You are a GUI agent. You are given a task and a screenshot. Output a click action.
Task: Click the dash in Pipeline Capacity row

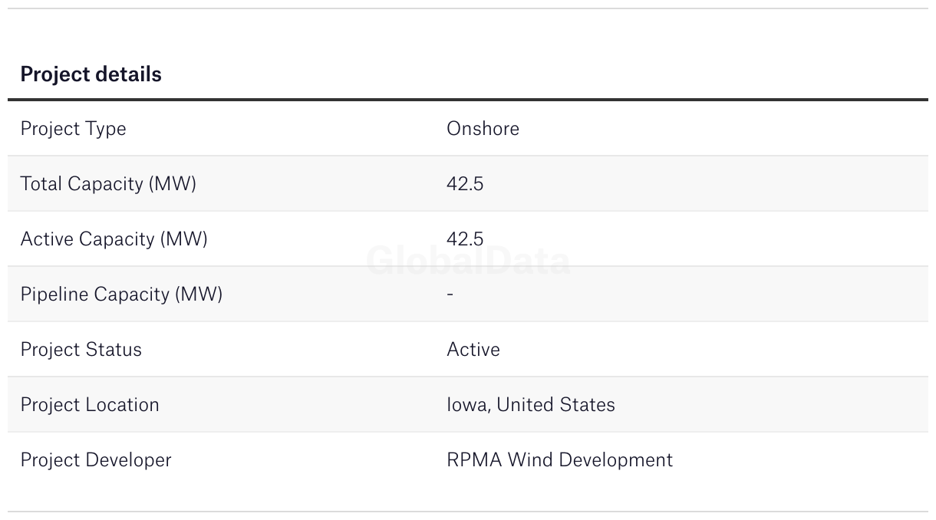450,295
